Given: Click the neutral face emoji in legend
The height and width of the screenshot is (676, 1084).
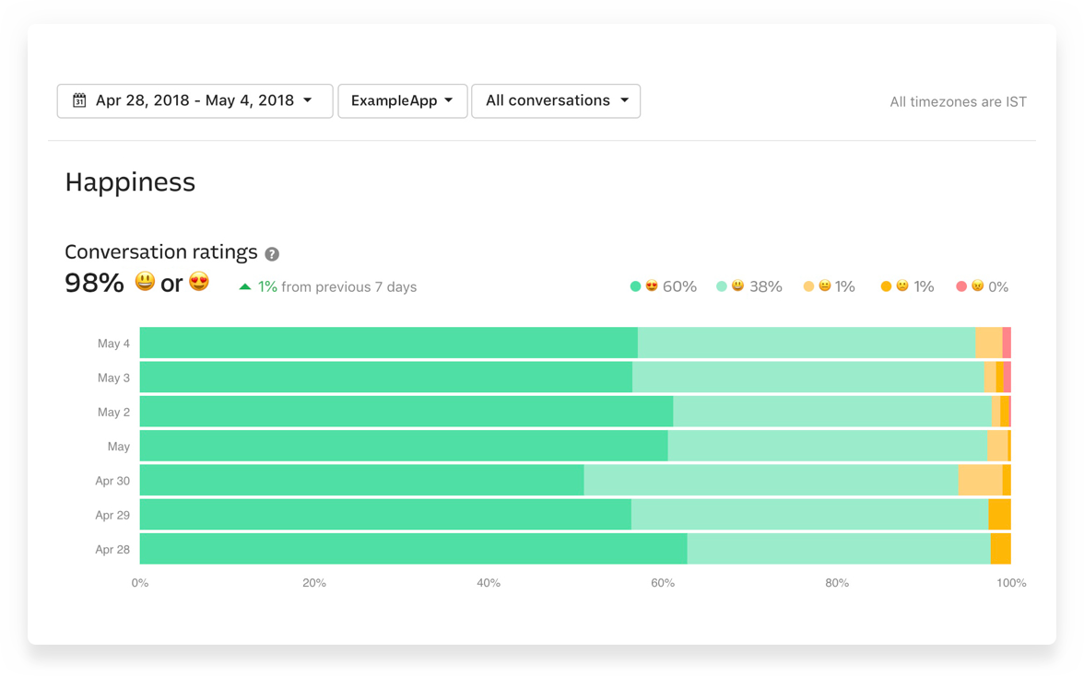Looking at the screenshot, I should pos(824,286).
